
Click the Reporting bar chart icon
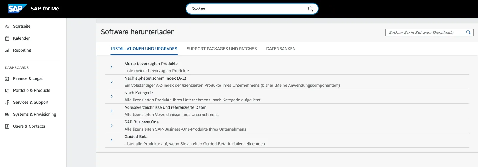pyautogui.click(x=7, y=50)
